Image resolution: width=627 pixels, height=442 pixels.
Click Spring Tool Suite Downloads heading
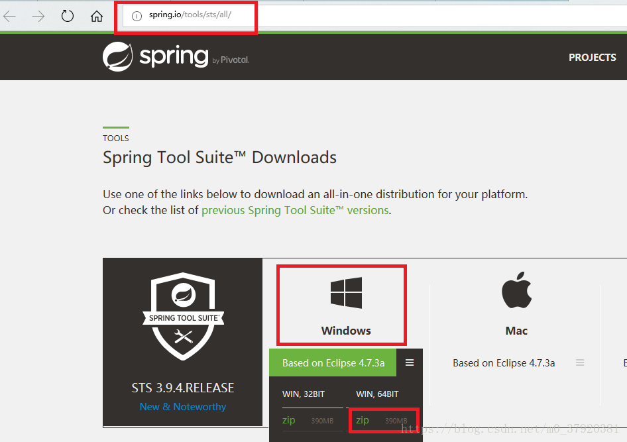click(x=219, y=158)
